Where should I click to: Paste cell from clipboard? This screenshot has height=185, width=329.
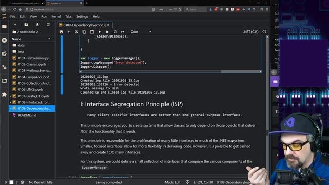pos(92,32)
